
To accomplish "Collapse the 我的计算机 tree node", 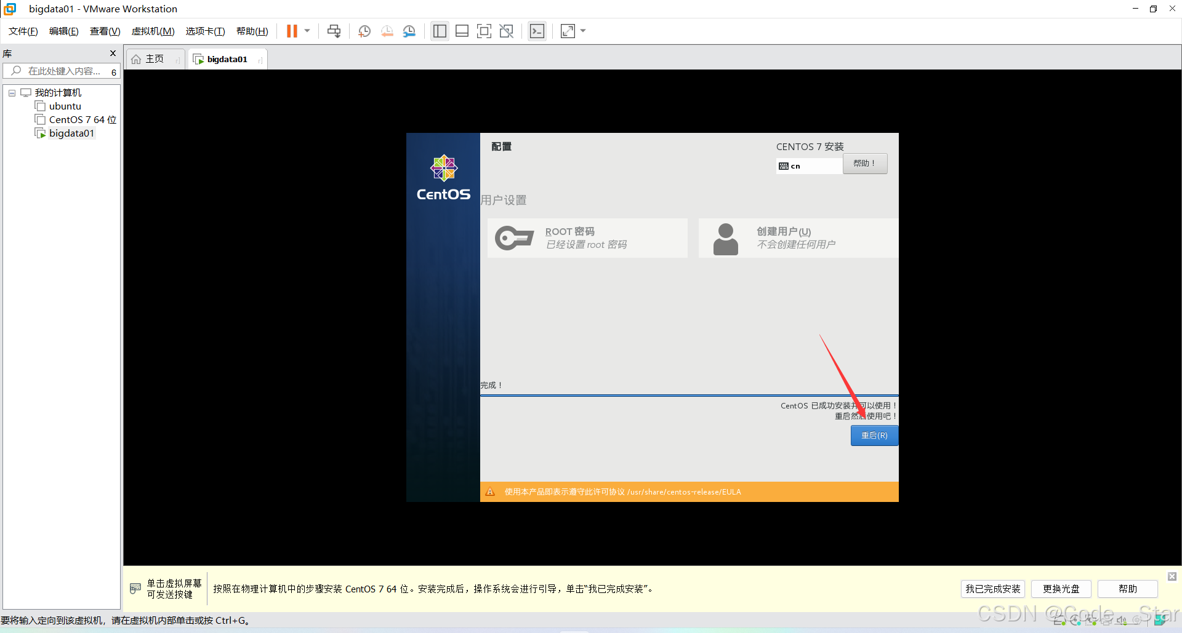I will pyautogui.click(x=12, y=93).
